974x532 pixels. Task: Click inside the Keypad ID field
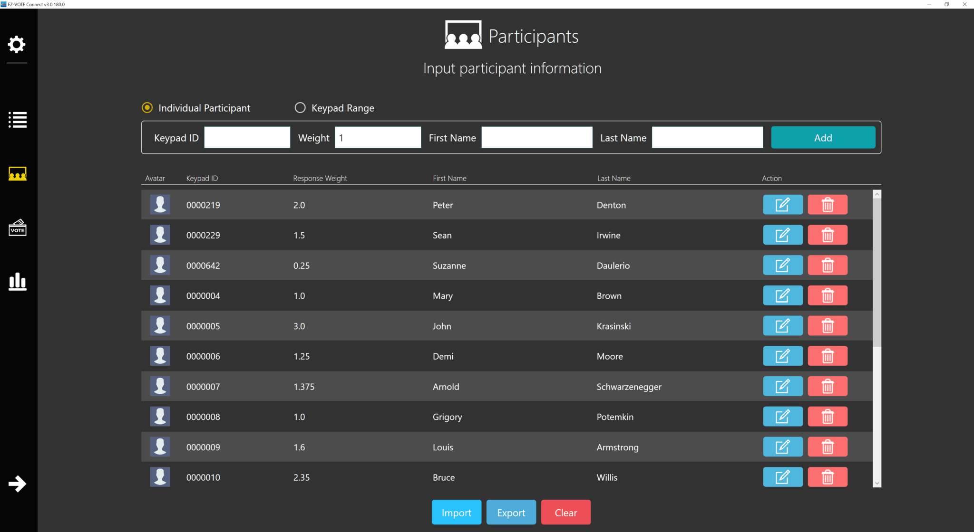coord(247,137)
